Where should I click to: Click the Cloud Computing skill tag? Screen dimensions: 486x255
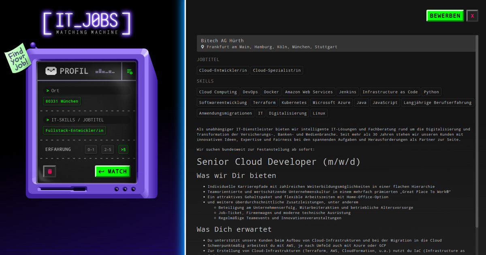click(218, 92)
